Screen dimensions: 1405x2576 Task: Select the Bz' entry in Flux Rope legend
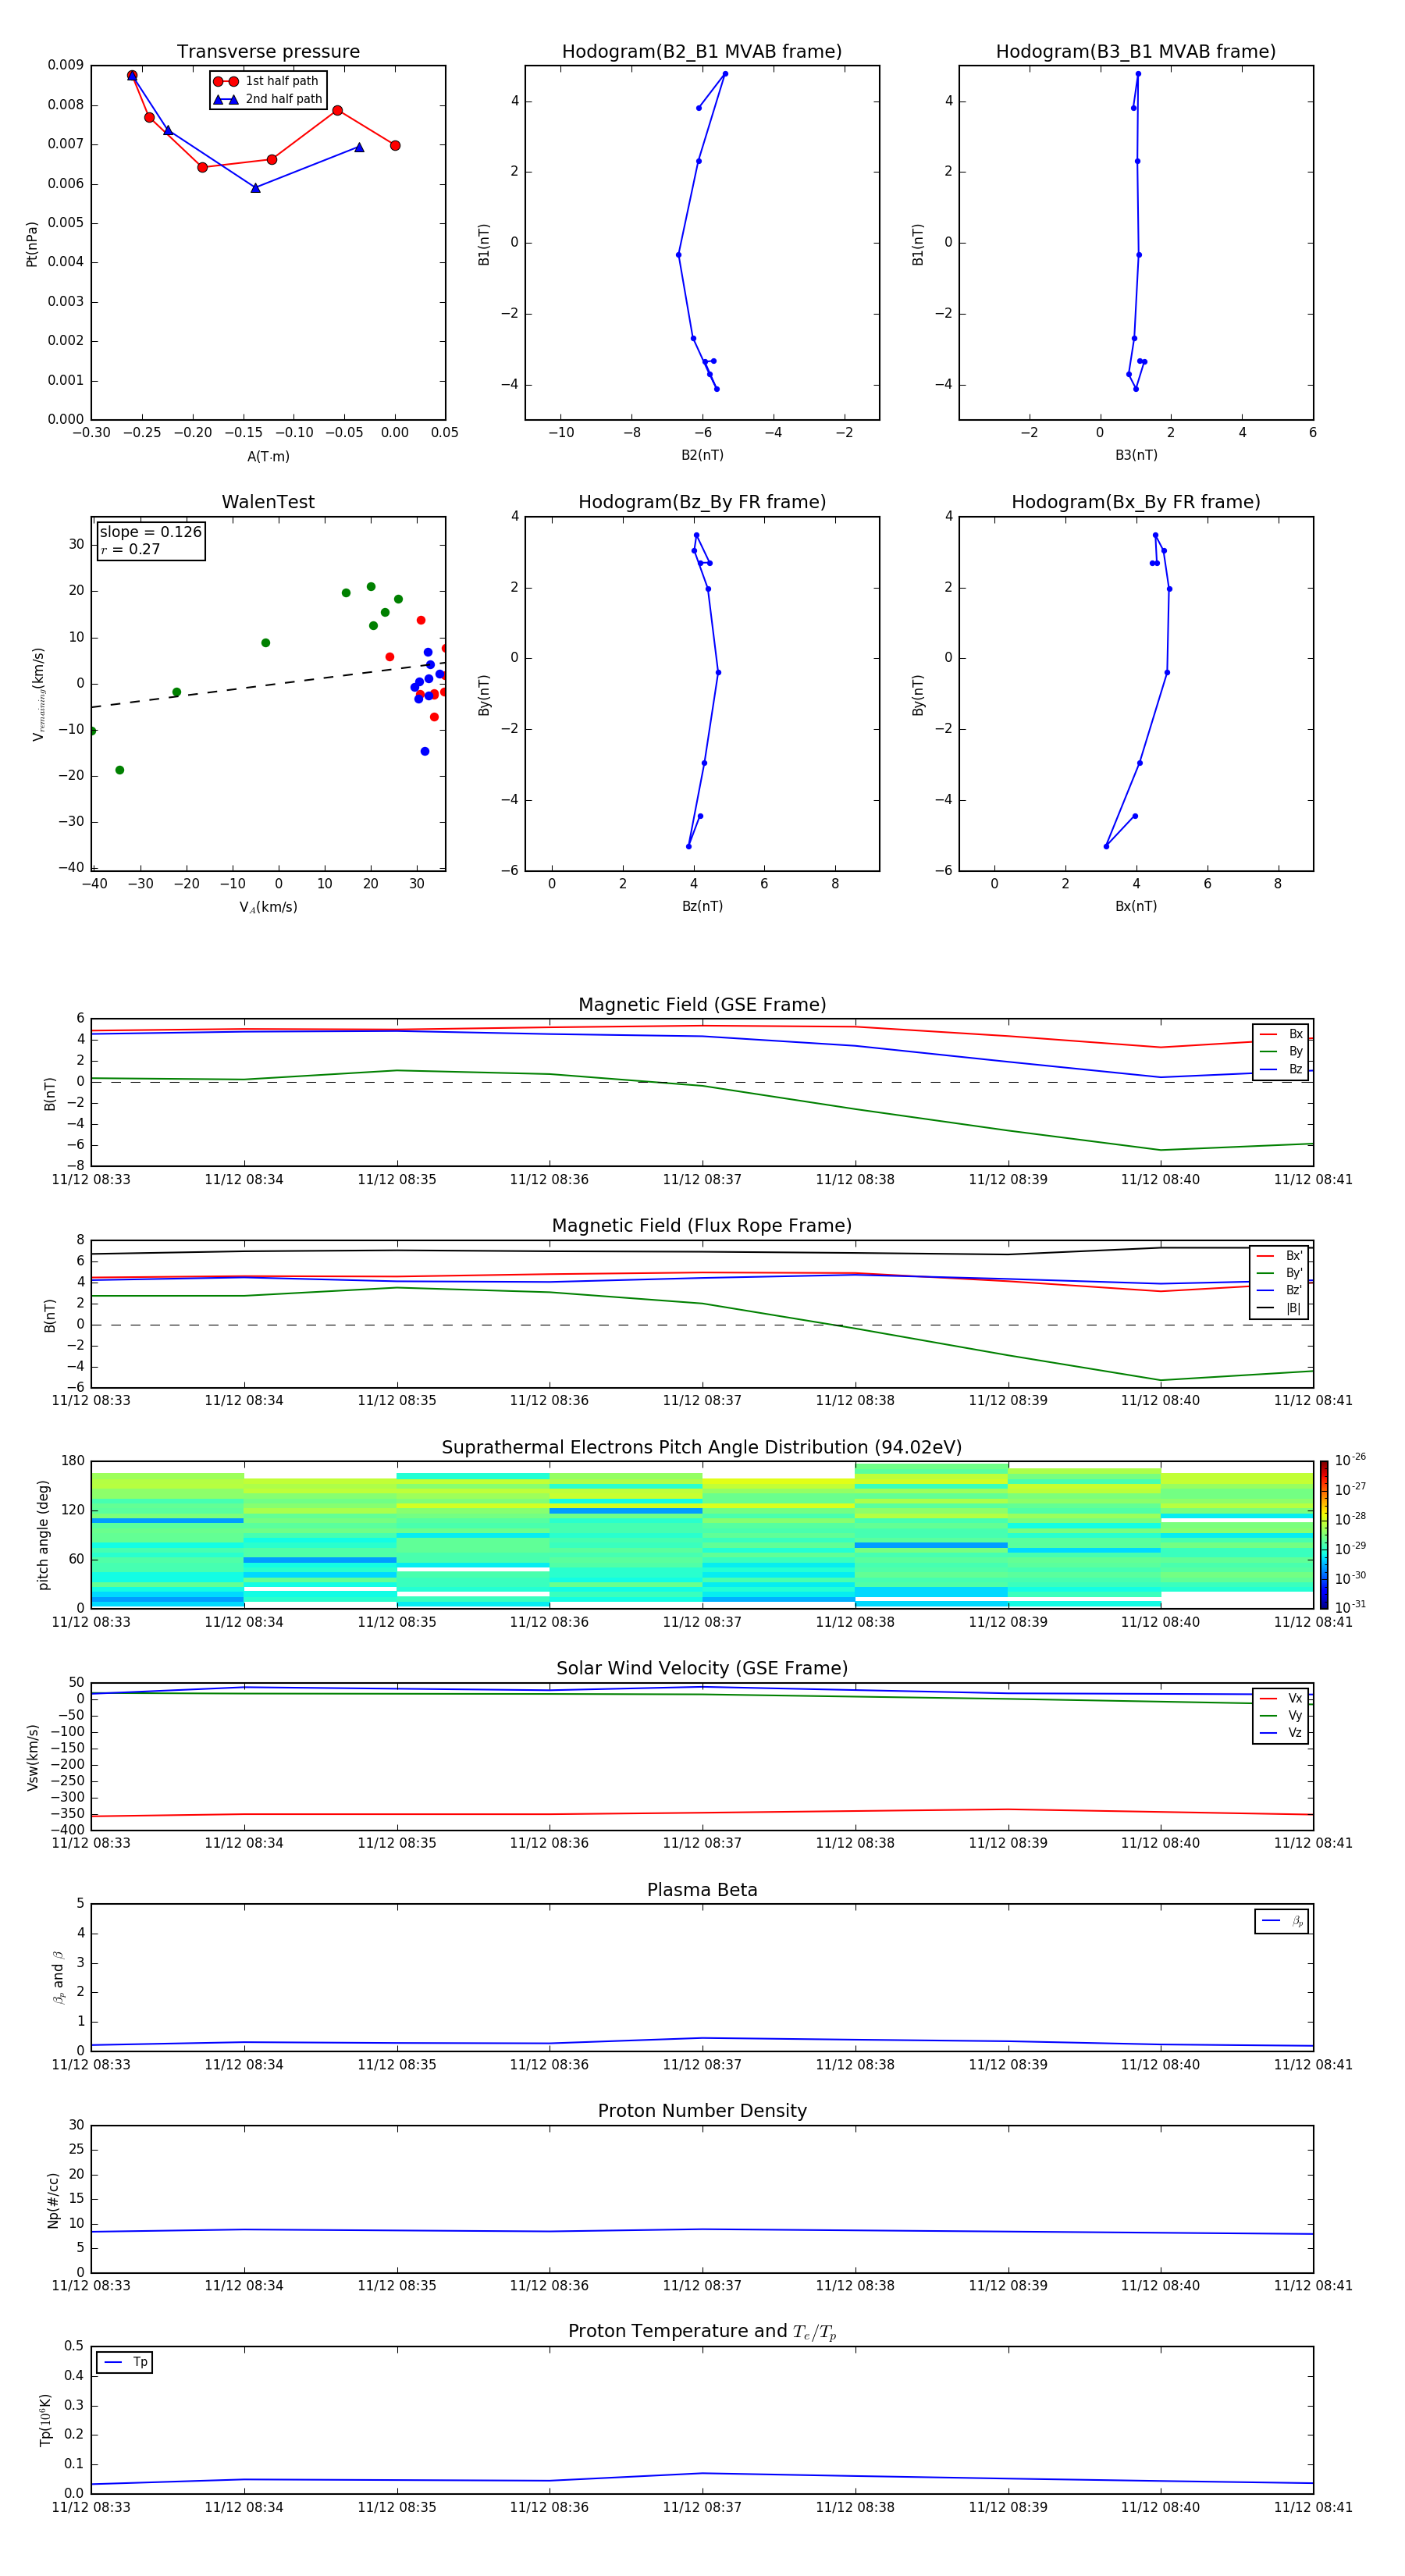point(1280,1291)
